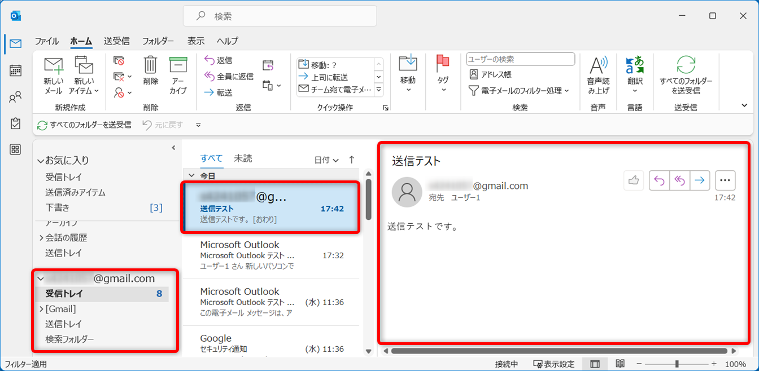The image size is (759, 371).
Task: Switch to the Unread (未読) filter
Action: [243, 158]
